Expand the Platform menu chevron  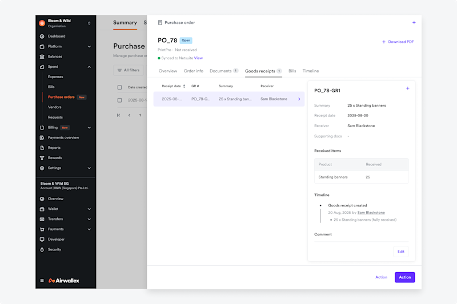click(89, 47)
